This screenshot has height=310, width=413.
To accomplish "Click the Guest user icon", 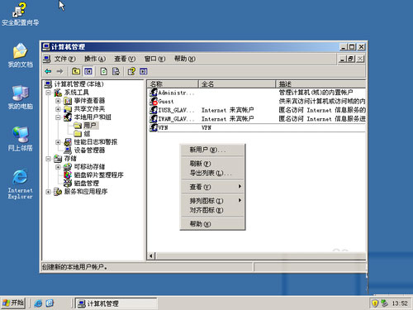I will point(154,102).
